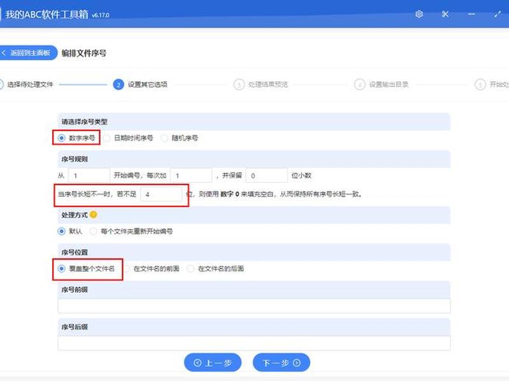The image size is (509, 381).
Task: Select 在文件名的后面 position option
Action: tap(216, 269)
